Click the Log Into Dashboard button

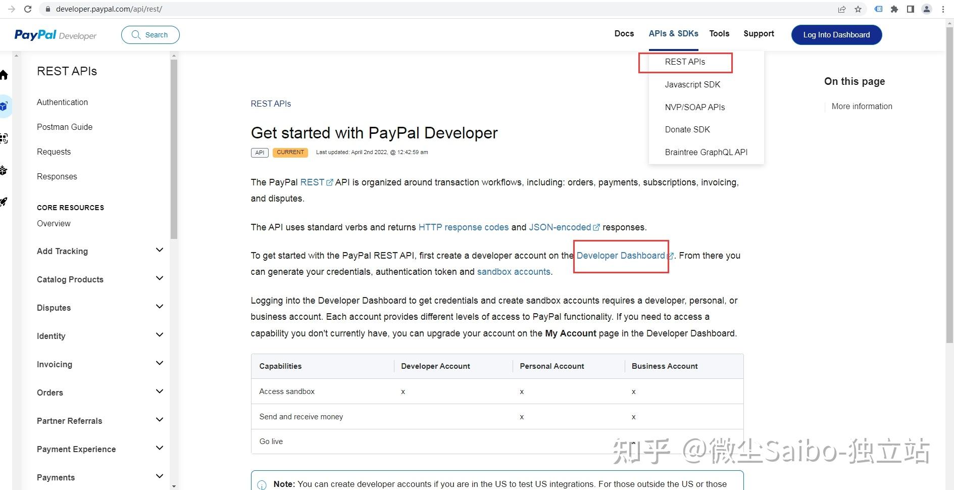(x=836, y=35)
